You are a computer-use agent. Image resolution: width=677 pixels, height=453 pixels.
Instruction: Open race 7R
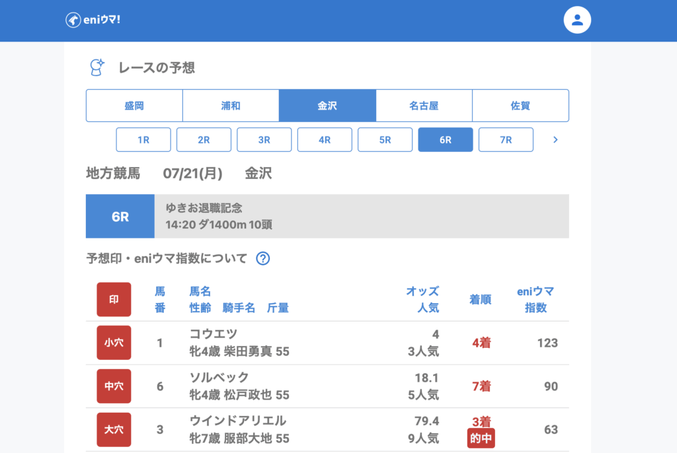pyautogui.click(x=506, y=140)
